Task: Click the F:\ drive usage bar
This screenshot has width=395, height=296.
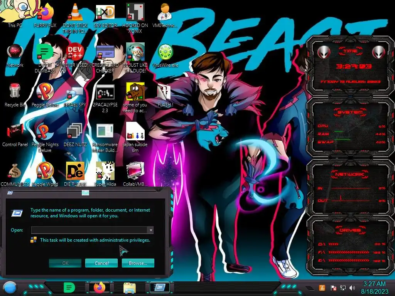Action: pos(349,252)
